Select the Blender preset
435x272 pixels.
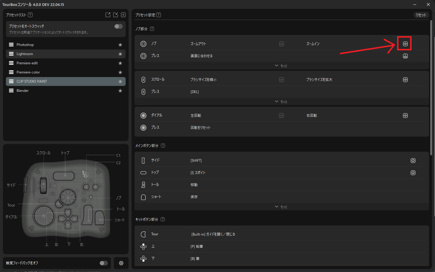tap(23, 91)
